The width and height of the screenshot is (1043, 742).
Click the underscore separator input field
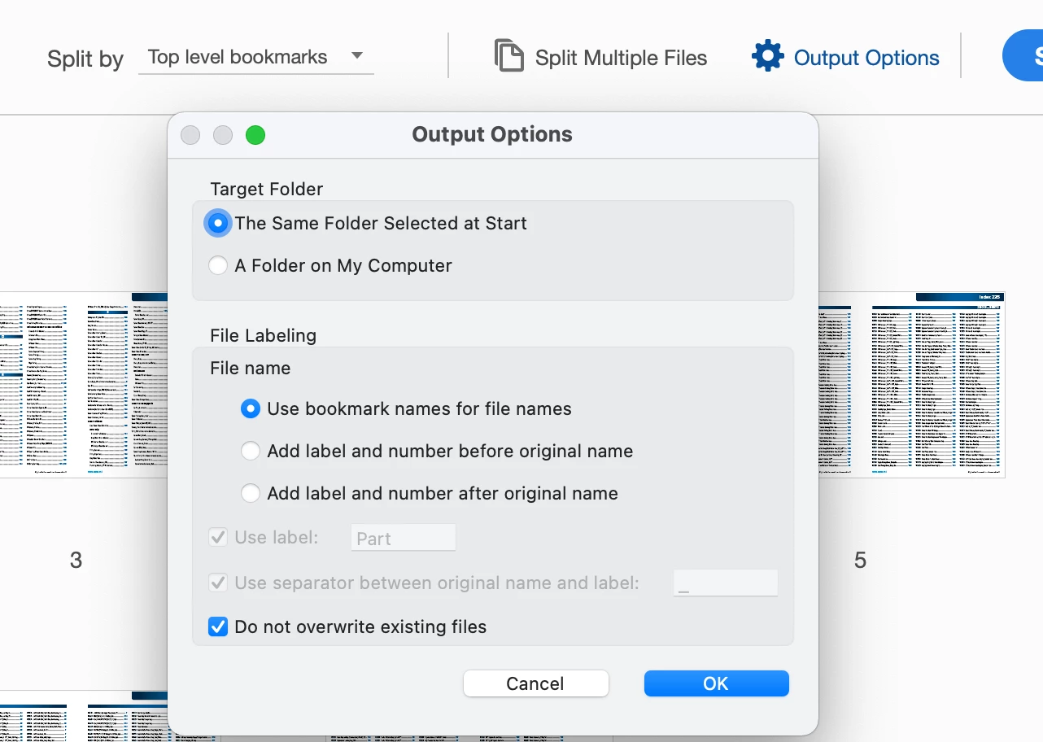(726, 583)
